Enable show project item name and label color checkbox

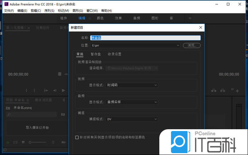point(77,137)
